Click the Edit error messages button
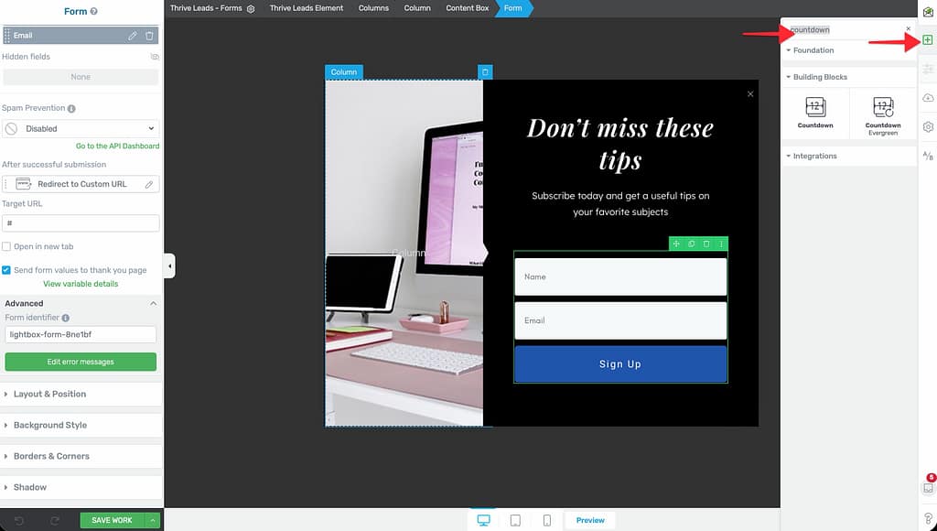Viewport: 937px width, 531px height. tap(81, 362)
